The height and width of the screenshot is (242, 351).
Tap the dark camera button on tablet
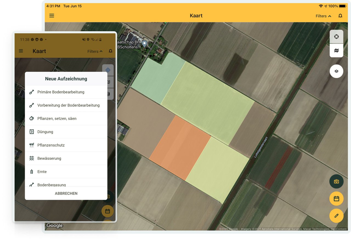(336, 181)
